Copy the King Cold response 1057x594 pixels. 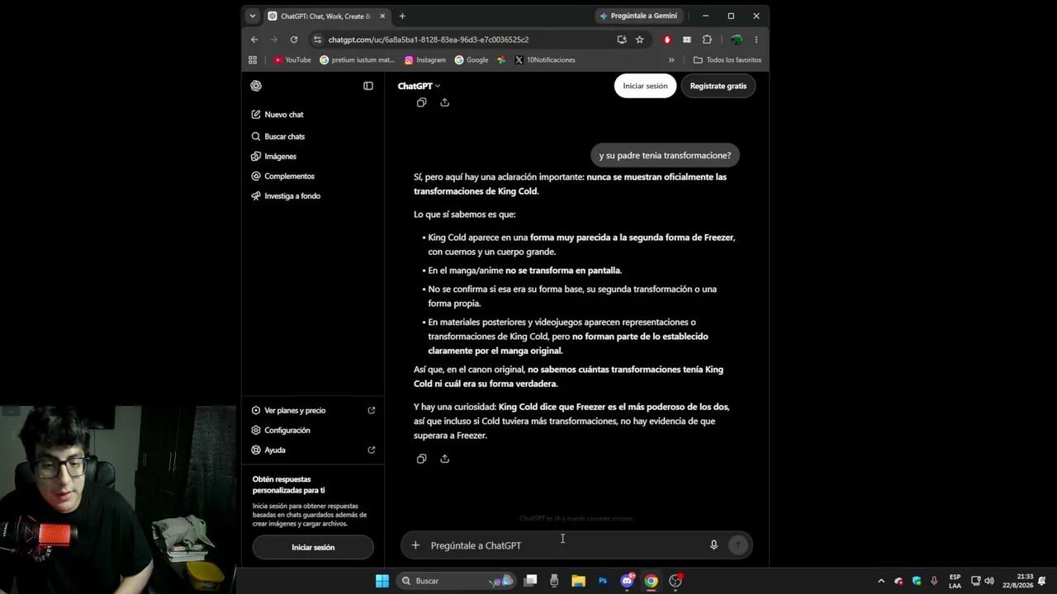coord(421,459)
